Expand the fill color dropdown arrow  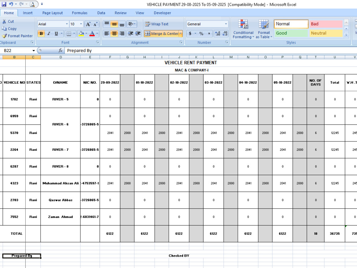click(86, 34)
